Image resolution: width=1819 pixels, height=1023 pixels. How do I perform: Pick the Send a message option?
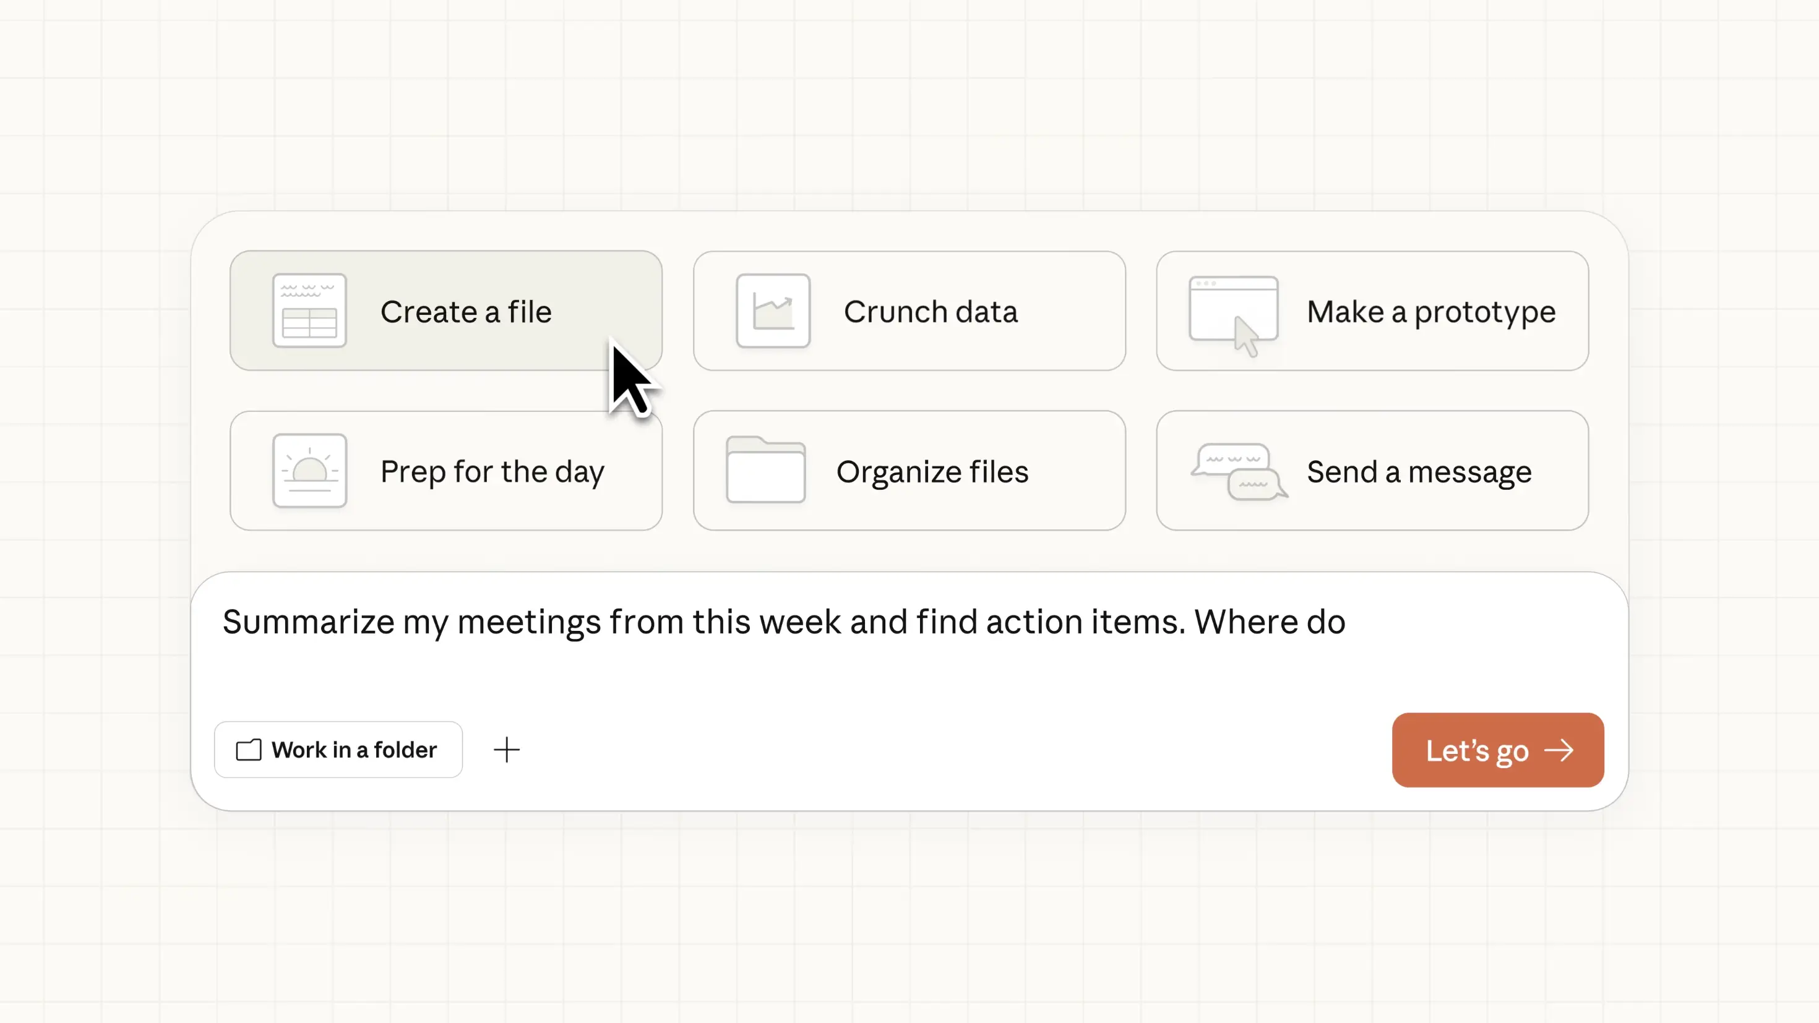click(x=1372, y=471)
